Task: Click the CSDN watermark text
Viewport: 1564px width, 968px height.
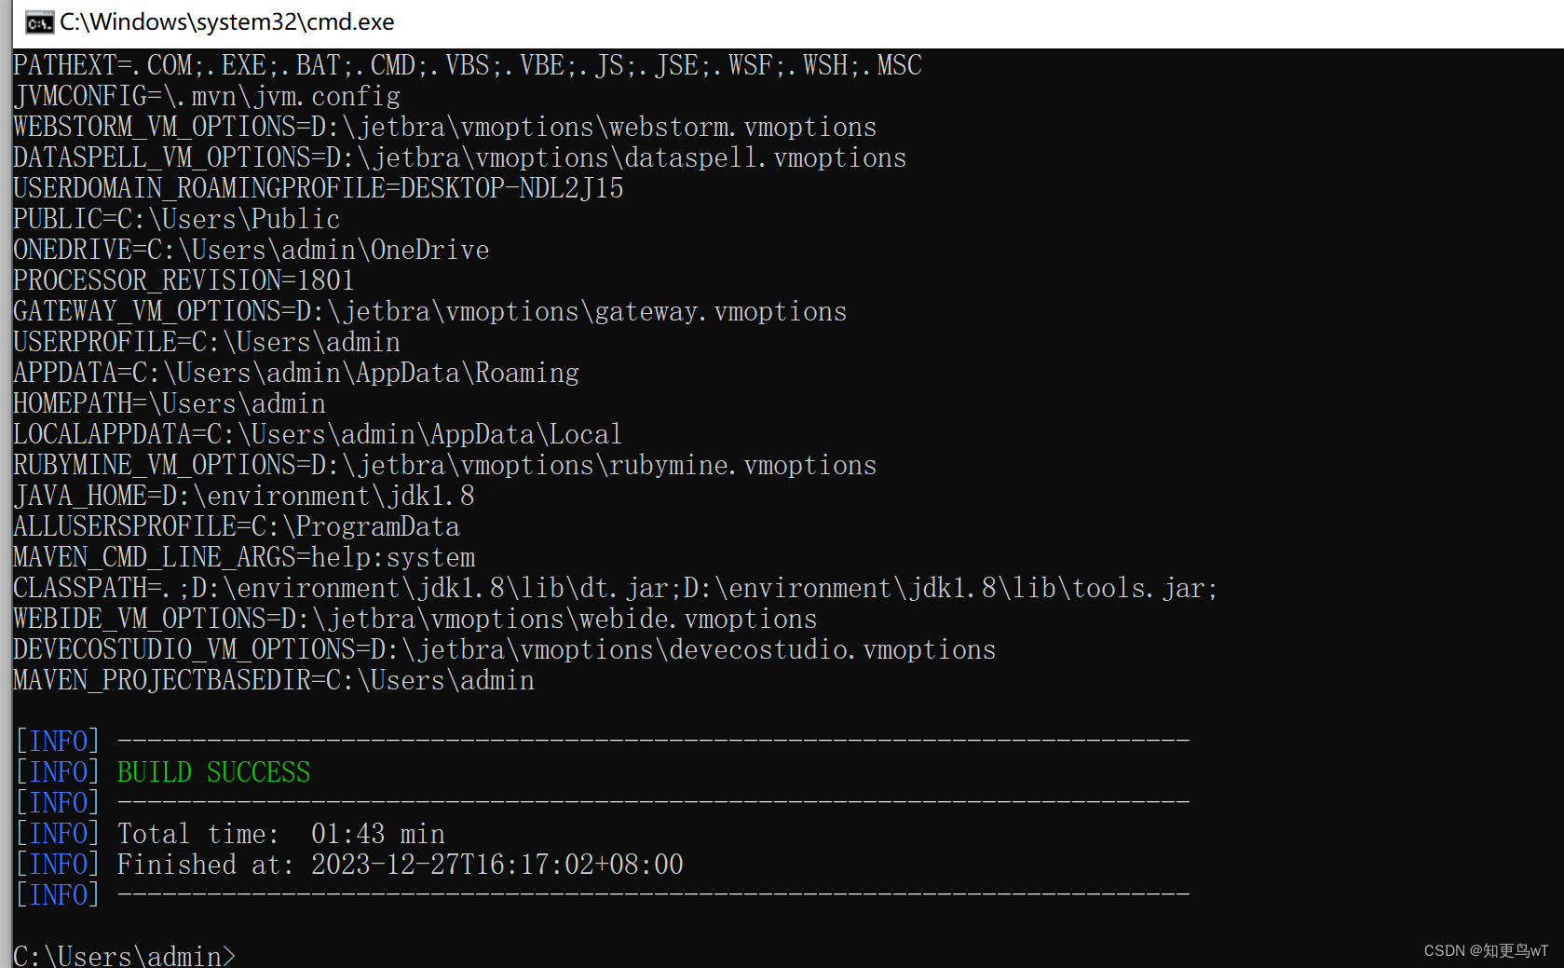Action: [x=1485, y=950]
